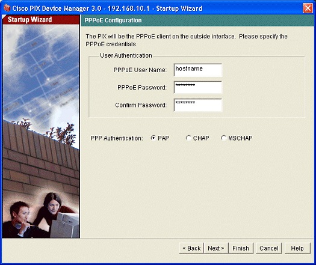The width and height of the screenshot is (316, 265).
Task: Open Help for PPPoE configuration
Action: pyautogui.click(x=297, y=248)
